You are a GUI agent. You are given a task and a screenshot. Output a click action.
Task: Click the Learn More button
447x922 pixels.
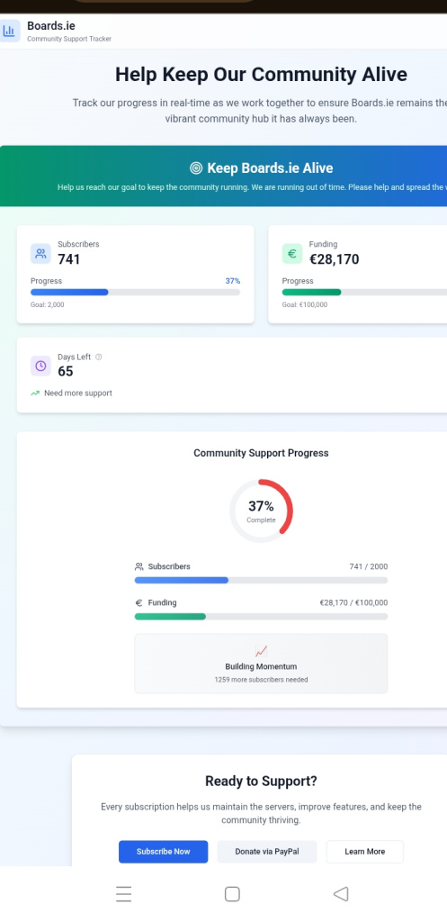pos(365,852)
